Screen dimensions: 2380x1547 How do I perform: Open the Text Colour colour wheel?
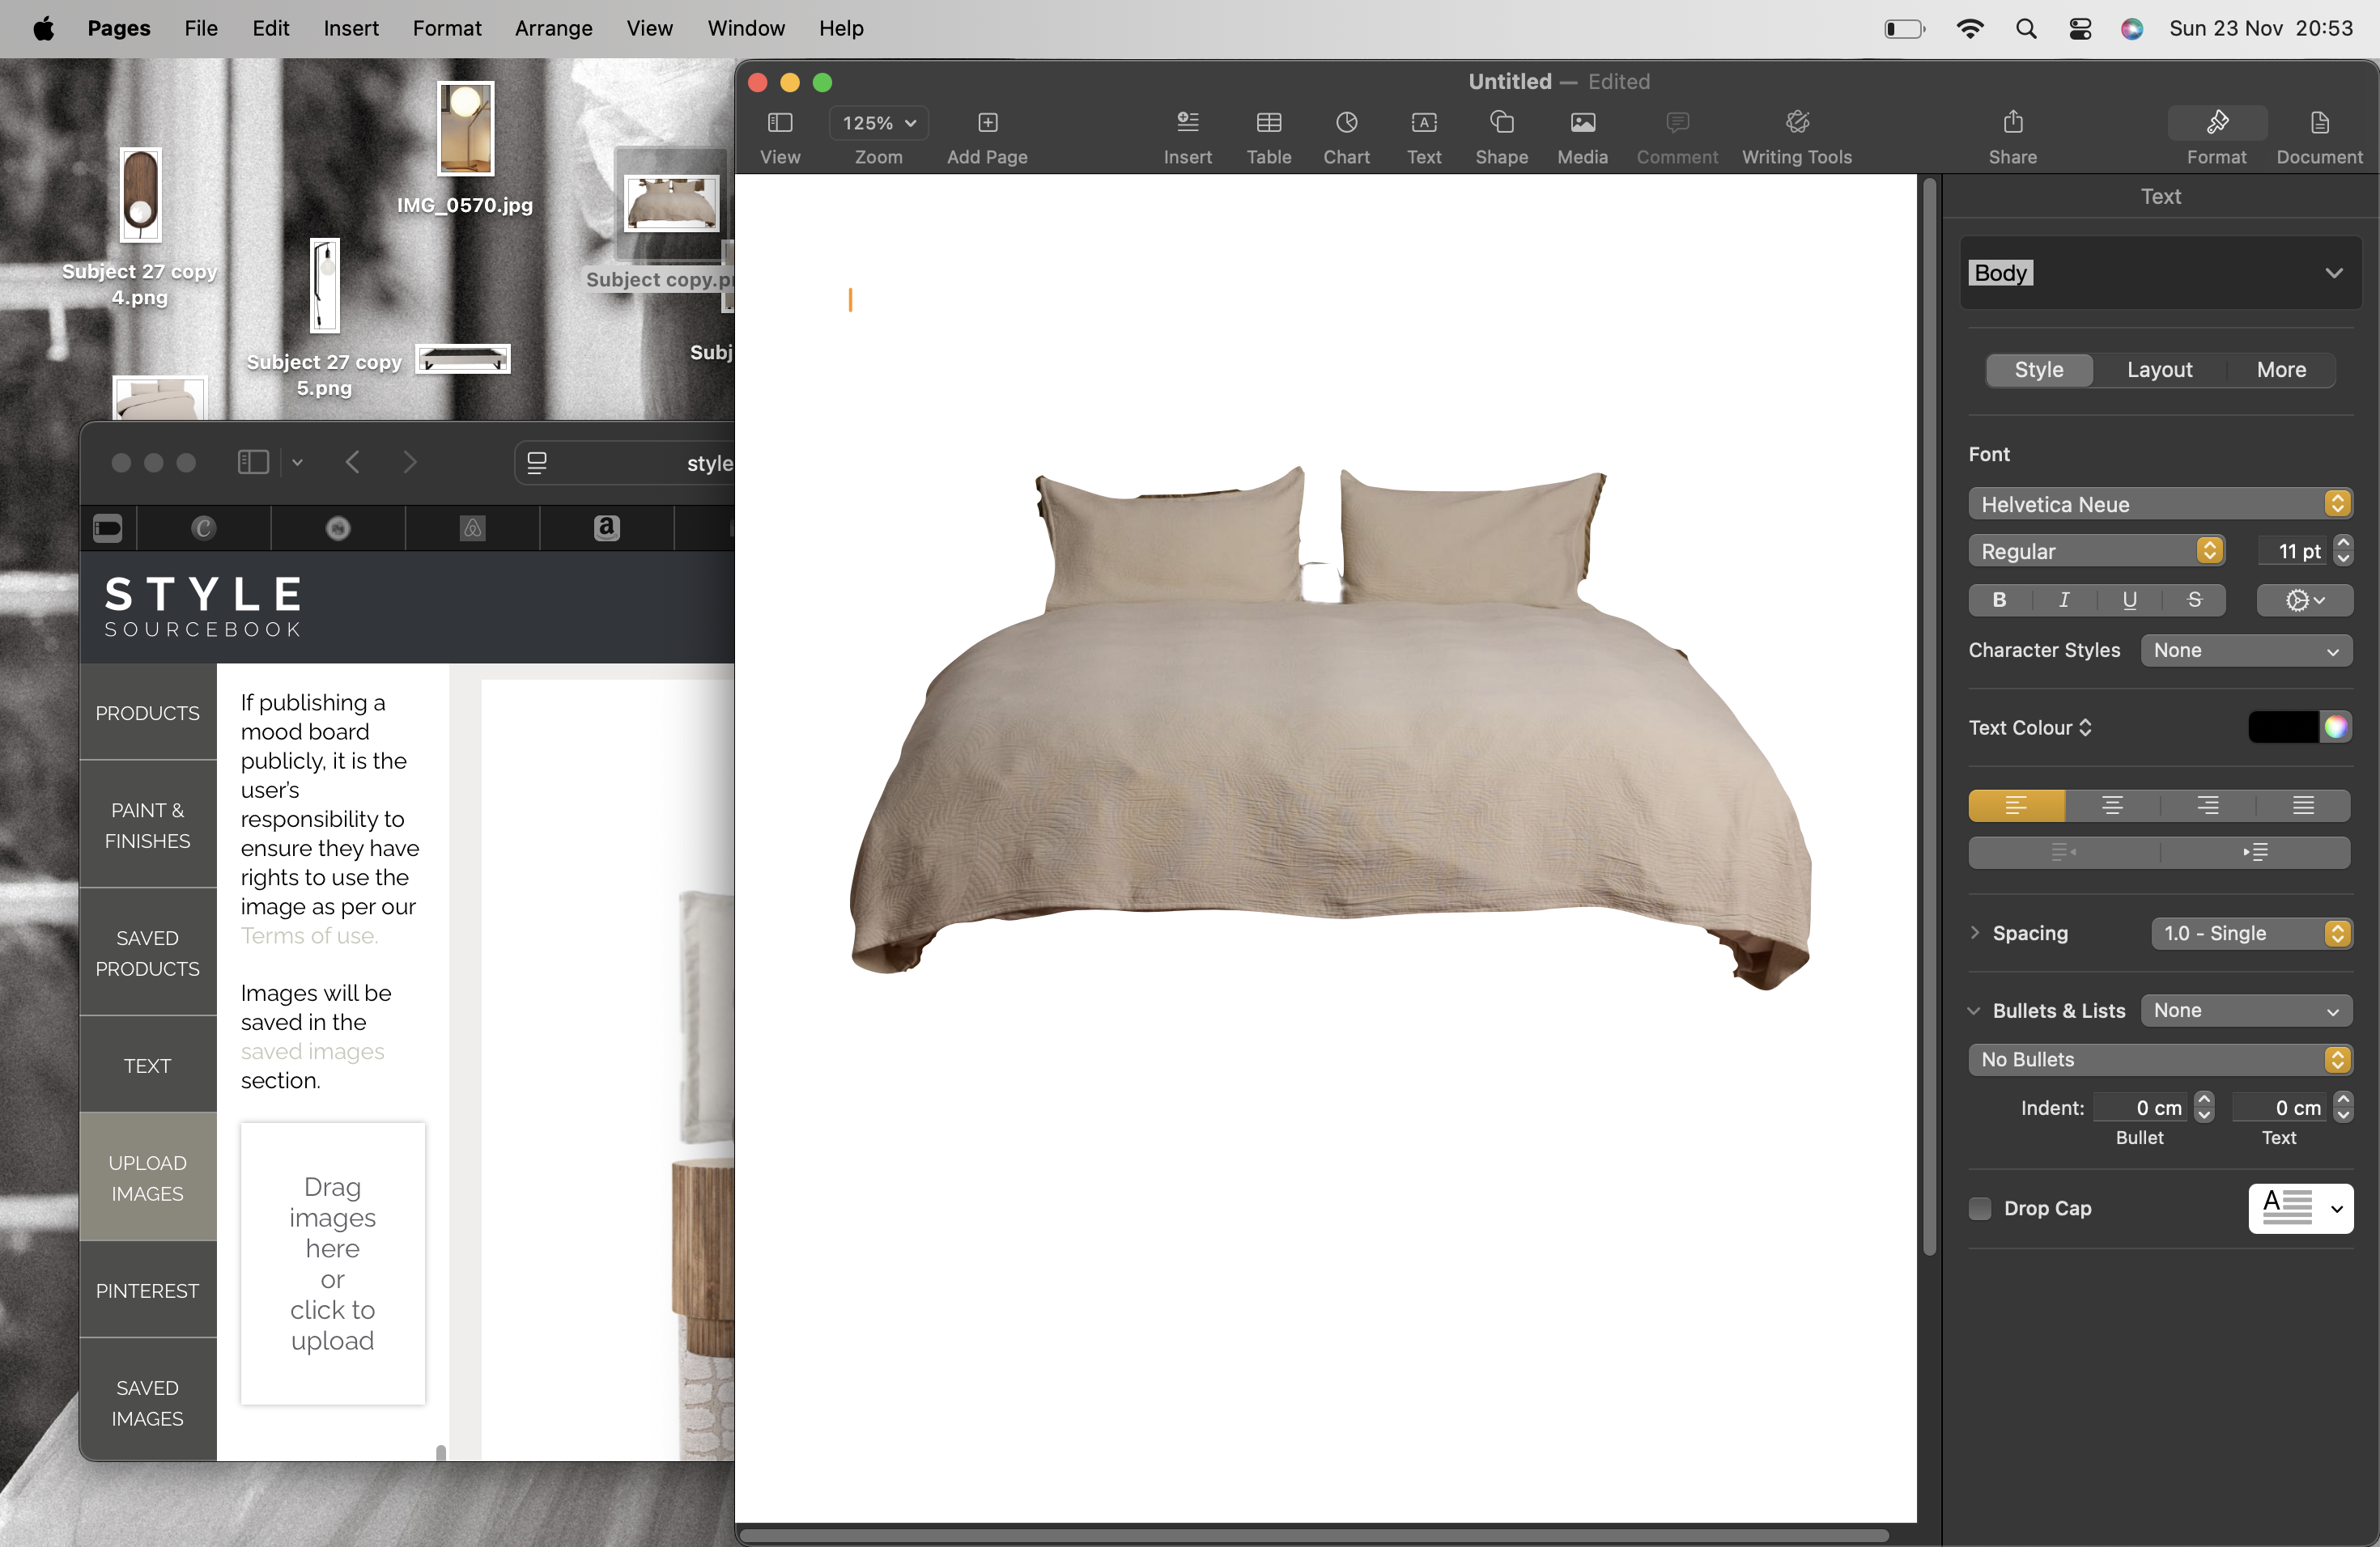click(2335, 727)
